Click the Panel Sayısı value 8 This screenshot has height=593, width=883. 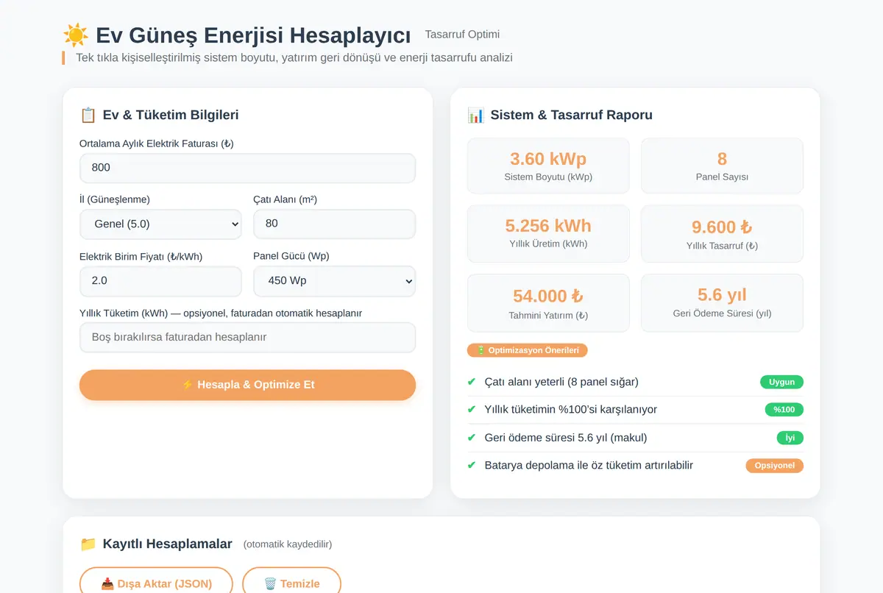722,159
